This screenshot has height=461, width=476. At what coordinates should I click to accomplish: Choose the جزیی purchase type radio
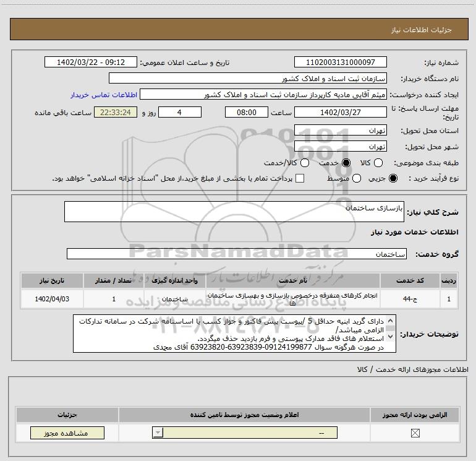393,178
